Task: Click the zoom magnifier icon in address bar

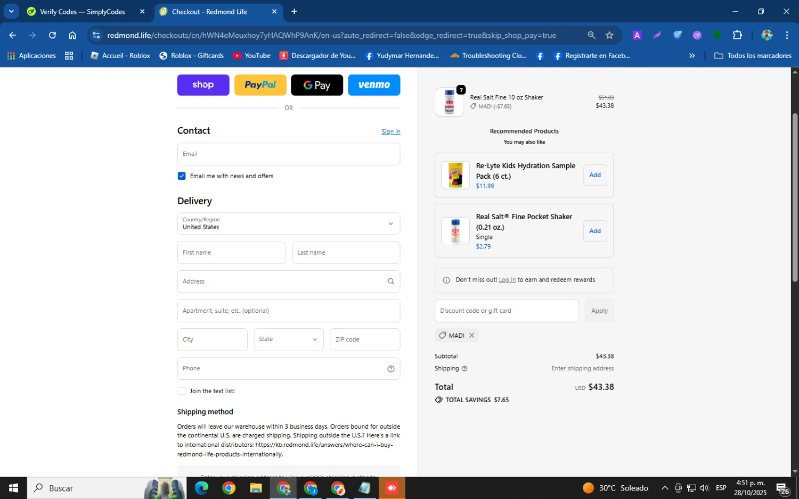Action: 591,35
